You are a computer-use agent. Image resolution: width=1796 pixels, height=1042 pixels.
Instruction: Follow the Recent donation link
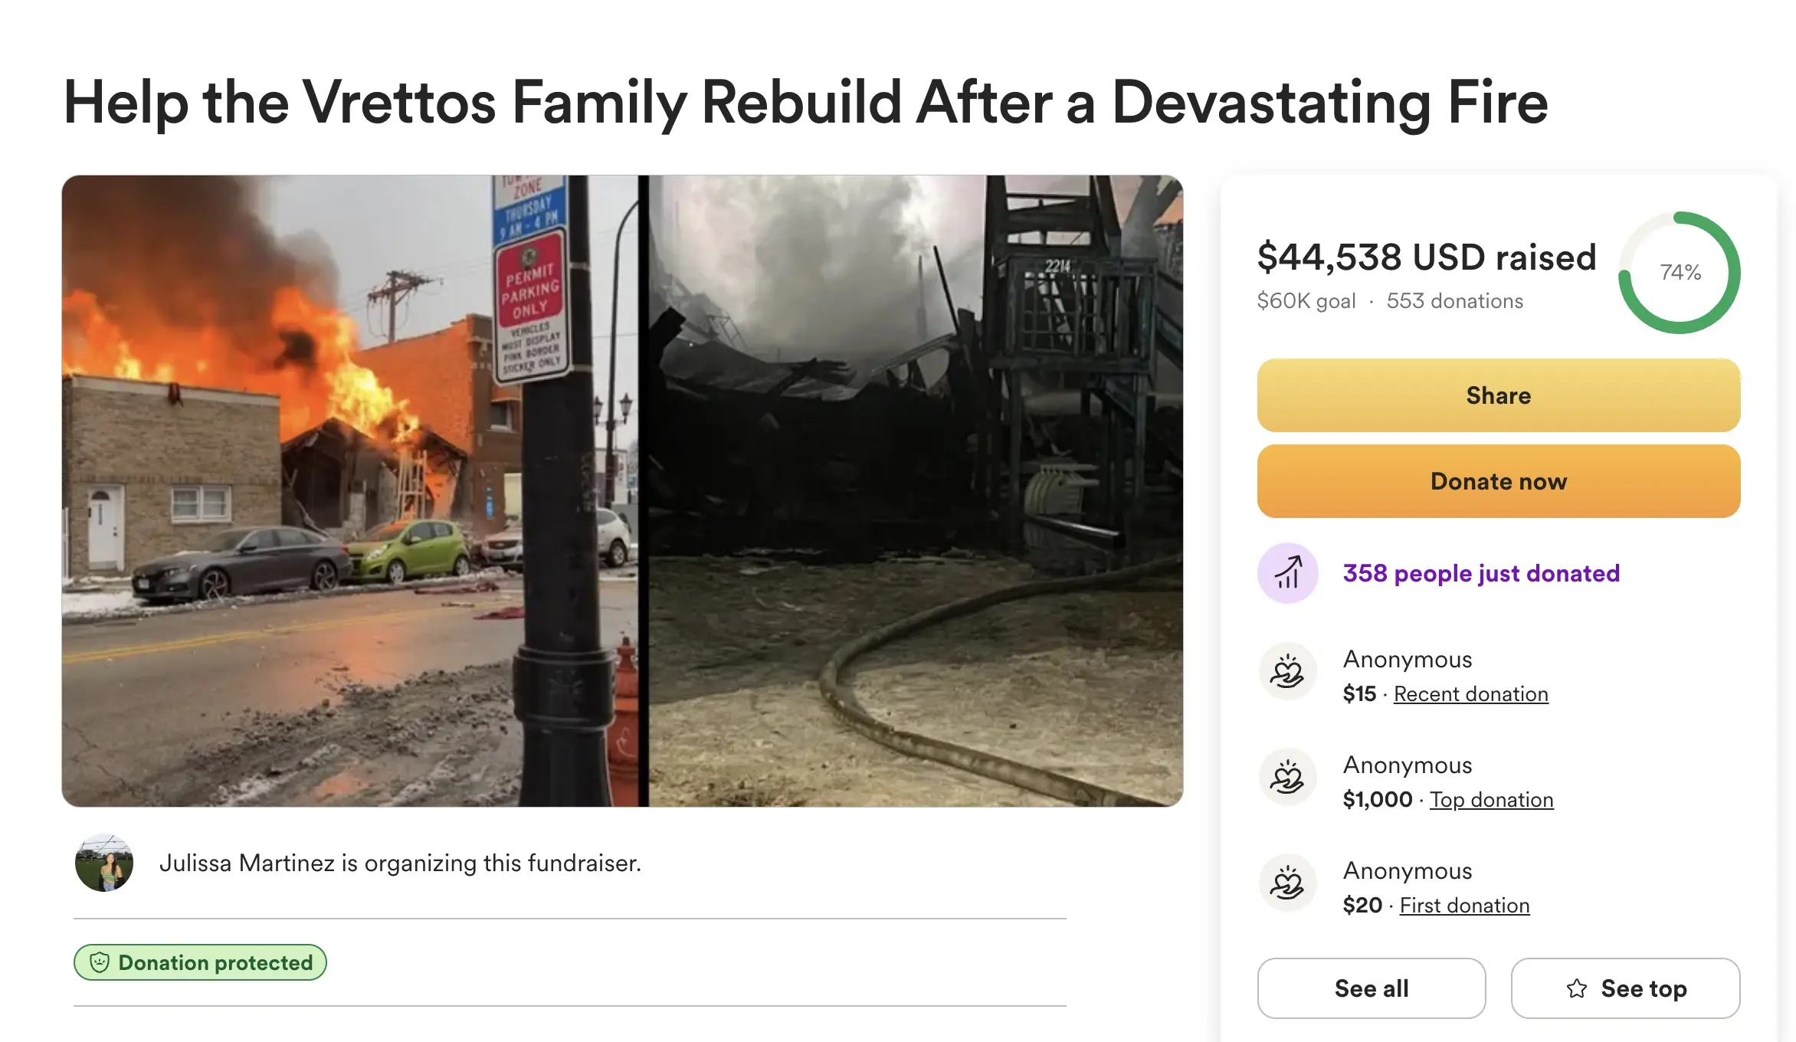[x=1470, y=694]
